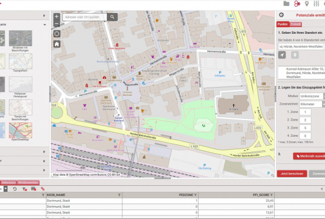Select the OpenStreetMap basemap thumbnail
Image resolution: width=325 pixels, height=219 pixels.
pyautogui.click(x=20, y=130)
